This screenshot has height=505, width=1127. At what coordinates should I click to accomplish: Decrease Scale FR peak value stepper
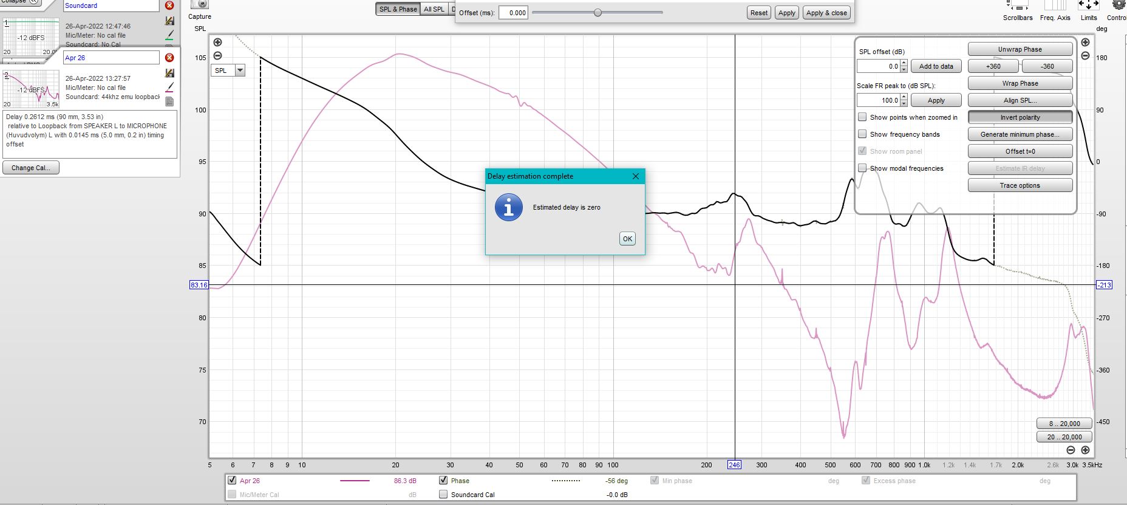coord(904,103)
